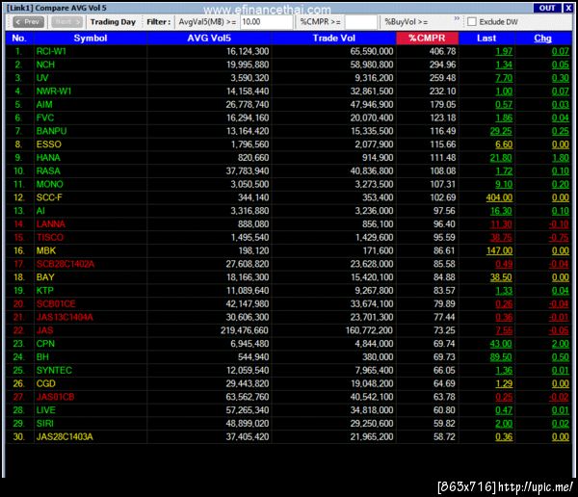Select symbol HANA
Image resolution: width=578 pixels, height=497 pixels.
click(x=48, y=158)
